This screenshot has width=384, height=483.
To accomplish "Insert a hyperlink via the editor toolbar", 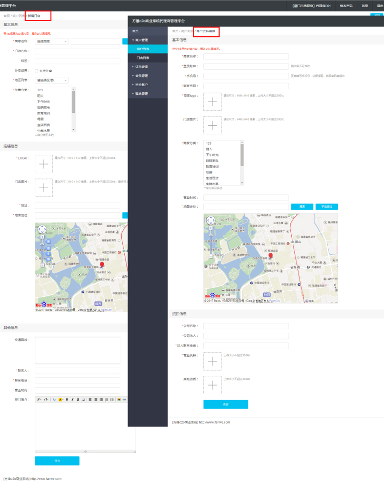I will click(124, 399).
